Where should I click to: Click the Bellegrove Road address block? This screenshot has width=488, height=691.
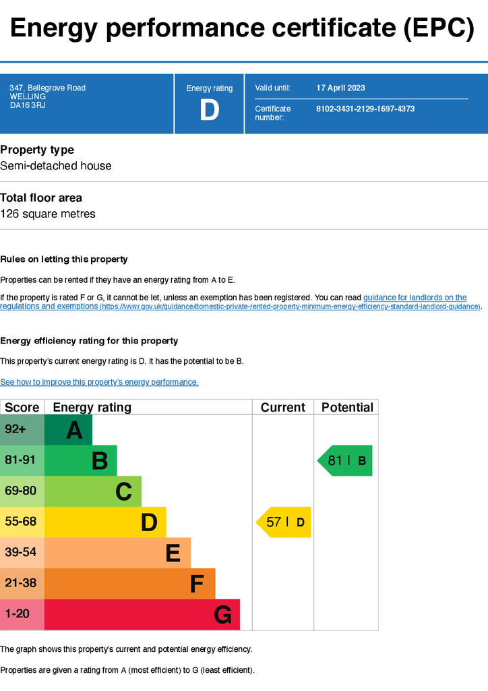pyautogui.click(x=48, y=96)
